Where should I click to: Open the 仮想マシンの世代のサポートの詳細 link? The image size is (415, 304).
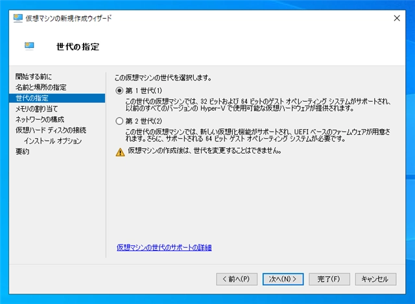tap(164, 248)
